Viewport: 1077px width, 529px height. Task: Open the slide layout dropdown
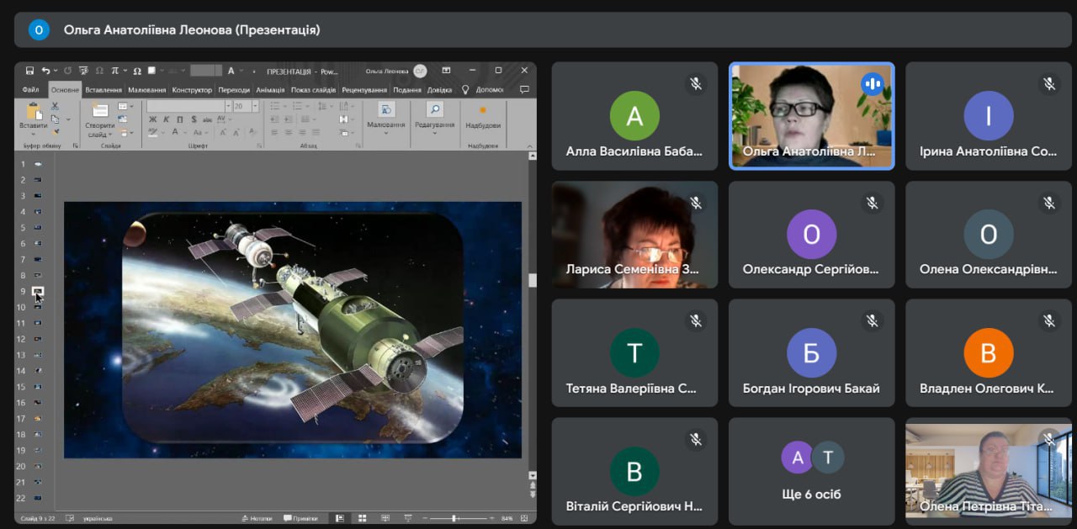point(125,106)
